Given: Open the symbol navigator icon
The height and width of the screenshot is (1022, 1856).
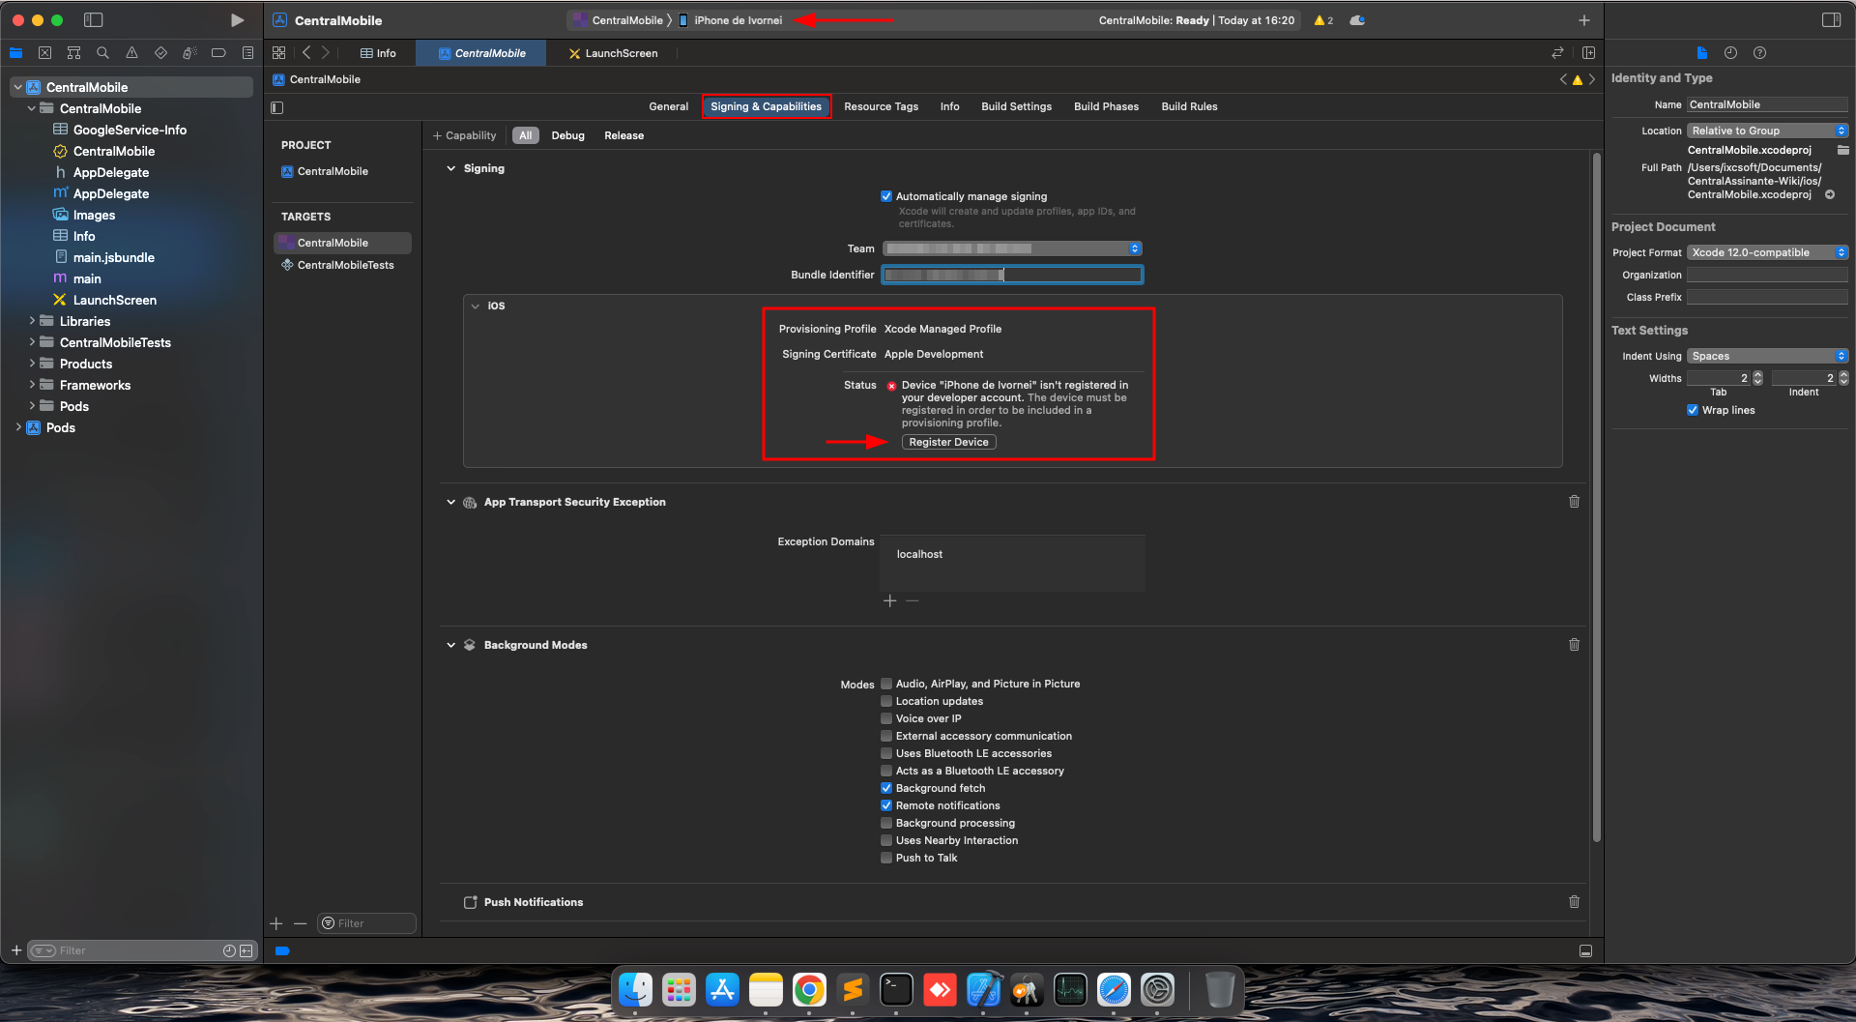Looking at the screenshot, I should pyautogui.click(x=73, y=53).
